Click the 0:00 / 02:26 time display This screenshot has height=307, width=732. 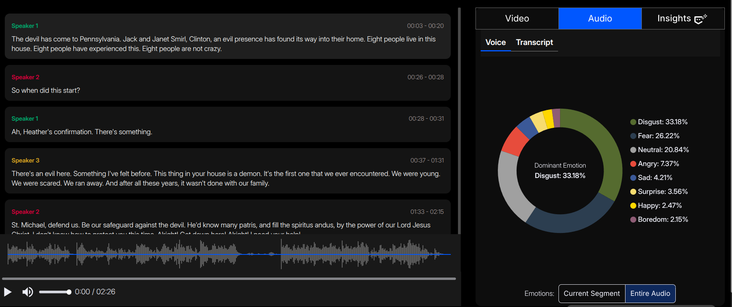click(x=95, y=292)
